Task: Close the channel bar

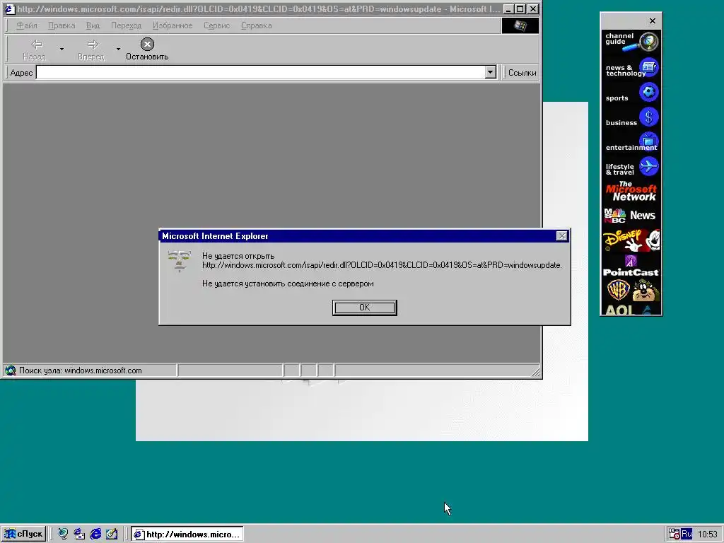Action: coord(653,21)
